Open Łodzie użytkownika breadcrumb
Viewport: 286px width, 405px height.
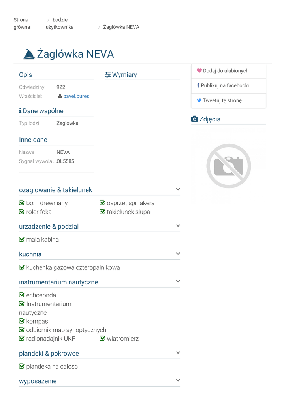(60, 23)
